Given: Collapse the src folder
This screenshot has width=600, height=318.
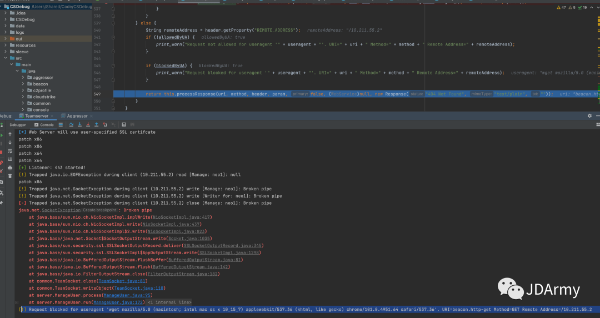Looking at the screenshot, I should [x=6, y=58].
